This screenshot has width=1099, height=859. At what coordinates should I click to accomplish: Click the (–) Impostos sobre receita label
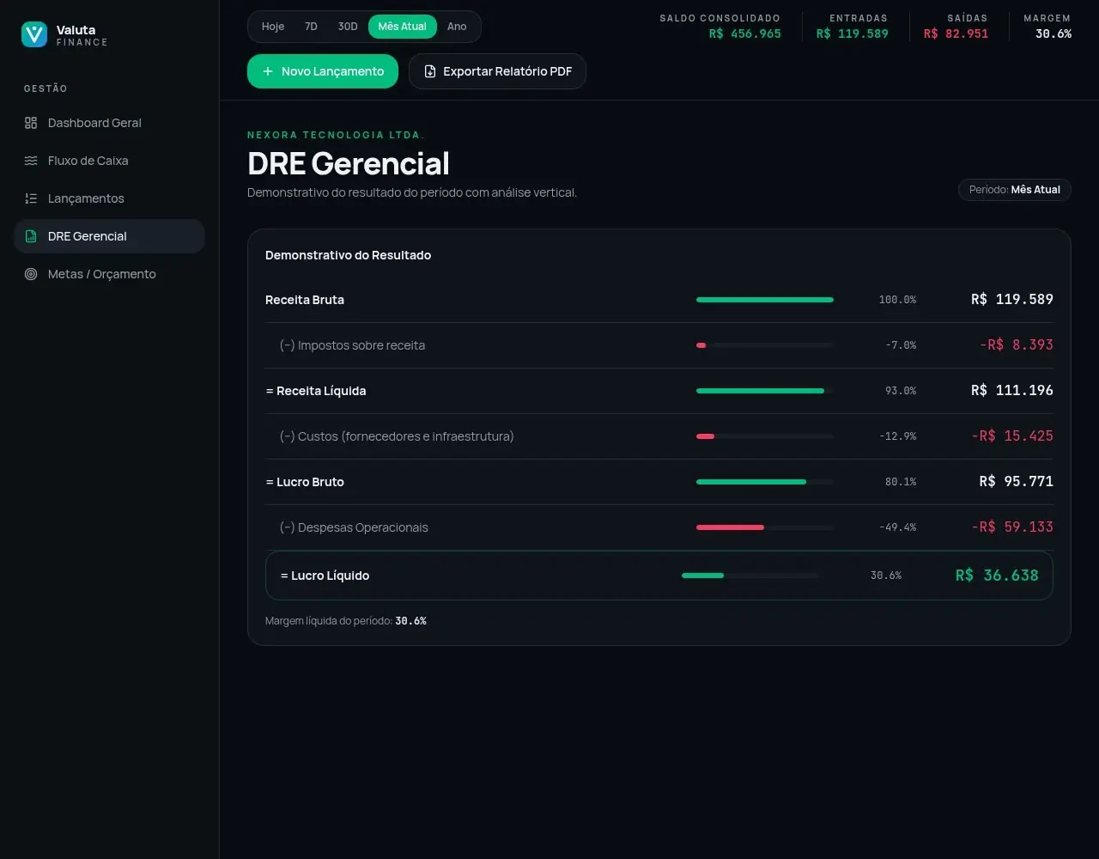pos(352,345)
